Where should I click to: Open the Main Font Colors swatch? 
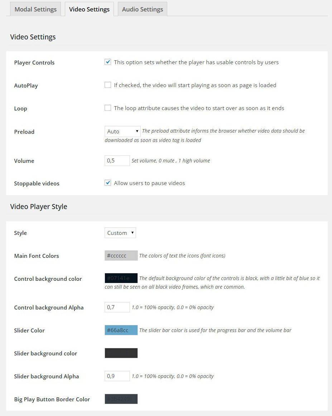point(121,255)
